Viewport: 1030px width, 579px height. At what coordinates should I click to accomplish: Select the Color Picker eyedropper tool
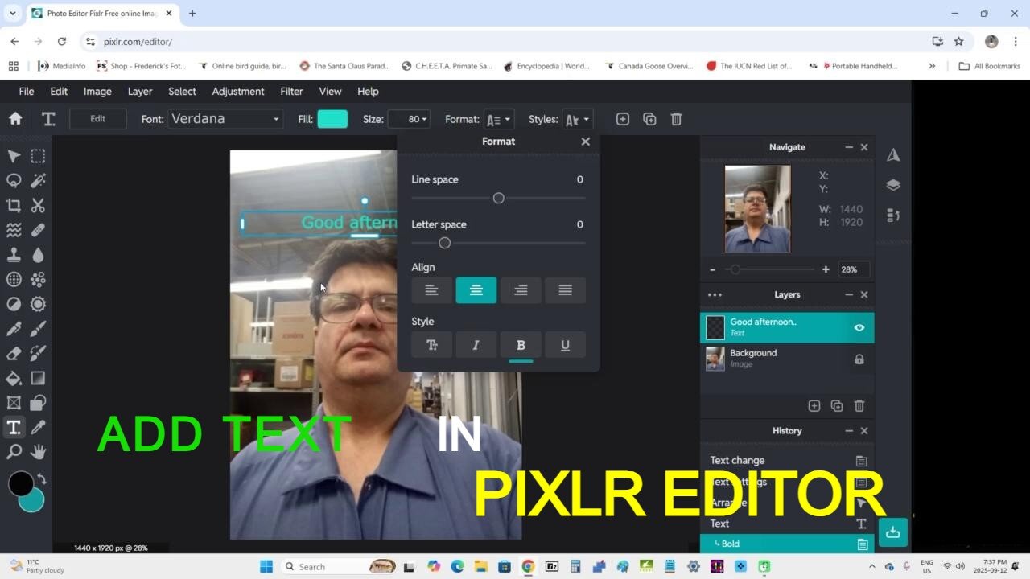click(x=38, y=427)
